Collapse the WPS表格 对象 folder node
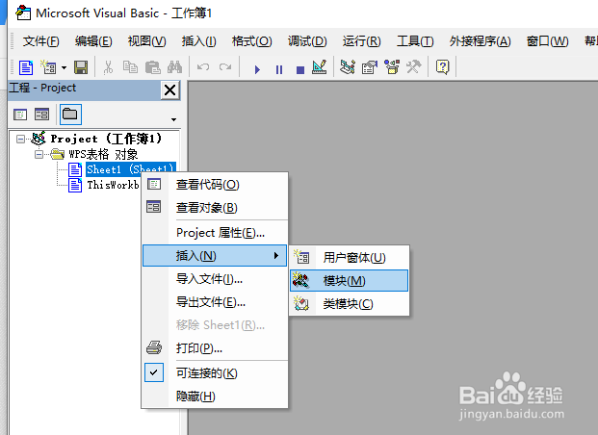598x435 pixels. (39, 154)
